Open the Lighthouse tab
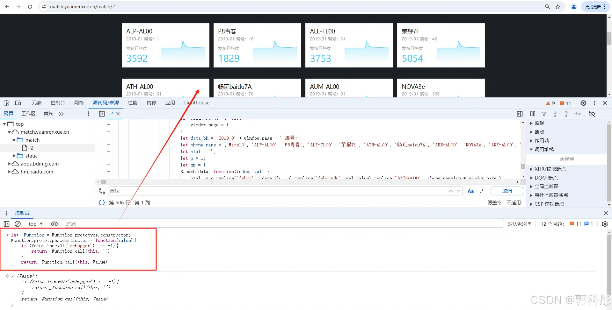The height and width of the screenshot is (310, 612). (x=197, y=102)
